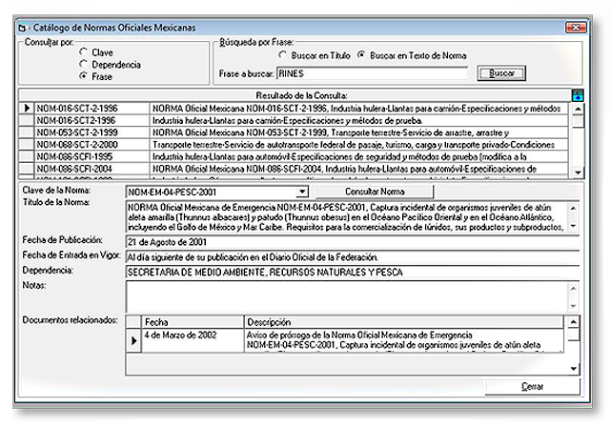Image resolution: width=610 pixels, height=427 pixels.
Task: Select row selector arrow for NOM-016-SCT-2-1996
Action: 27,108
